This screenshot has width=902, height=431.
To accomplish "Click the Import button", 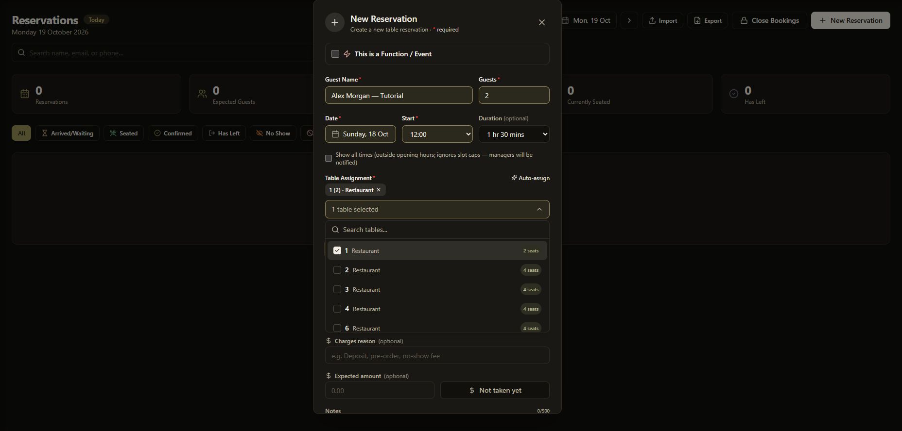I will (663, 20).
